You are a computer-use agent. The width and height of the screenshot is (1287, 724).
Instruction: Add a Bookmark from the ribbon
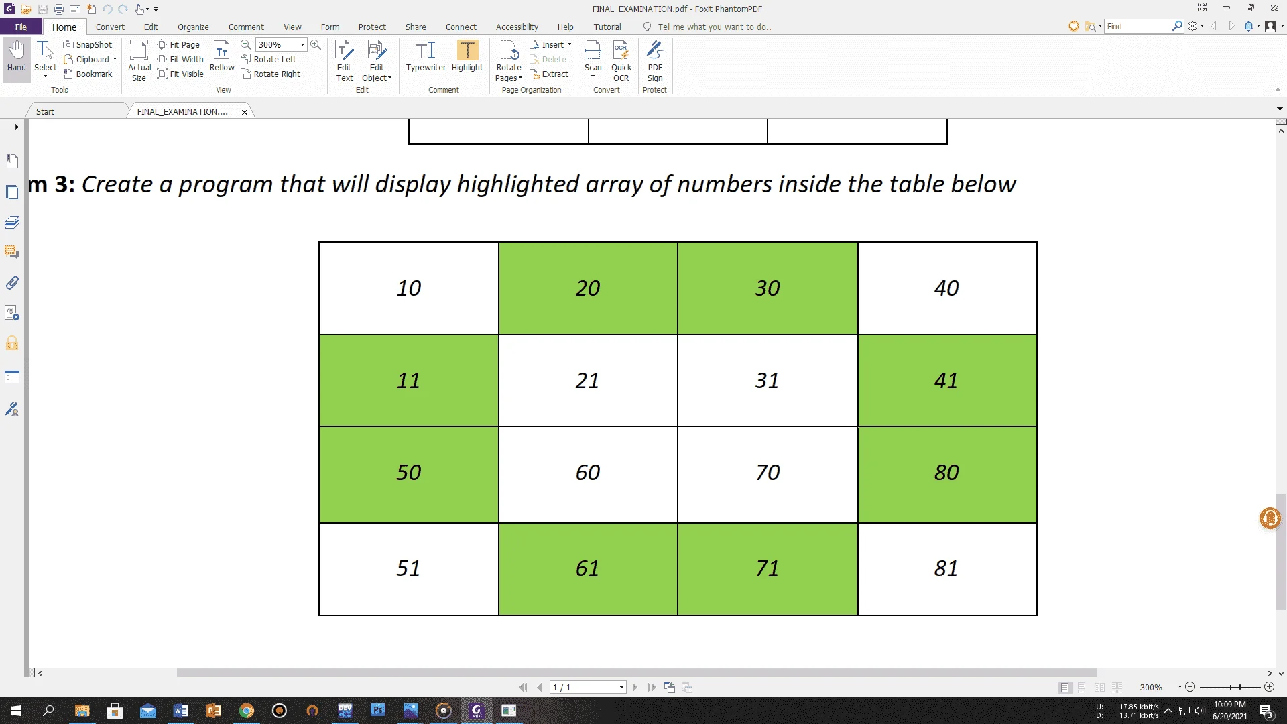click(x=88, y=74)
